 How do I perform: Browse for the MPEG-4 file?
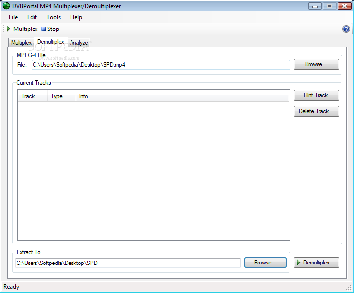click(317, 64)
